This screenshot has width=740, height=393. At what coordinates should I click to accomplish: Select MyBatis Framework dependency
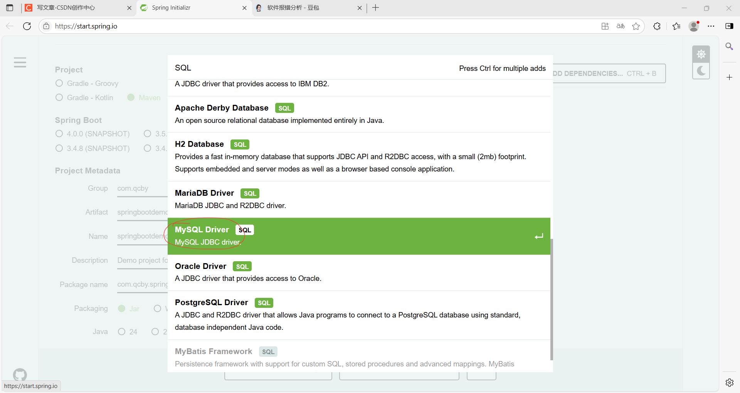pyautogui.click(x=359, y=356)
